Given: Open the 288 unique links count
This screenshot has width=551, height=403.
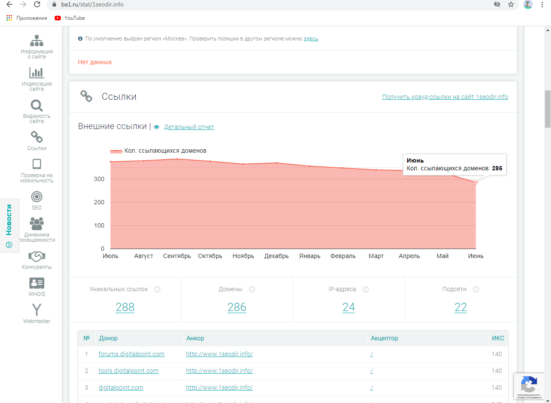Looking at the screenshot, I should click(125, 307).
